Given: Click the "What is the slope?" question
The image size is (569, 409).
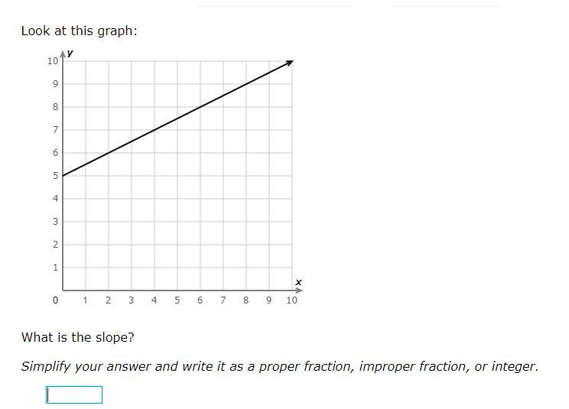Looking at the screenshot, I should click(x=78, y=337).
